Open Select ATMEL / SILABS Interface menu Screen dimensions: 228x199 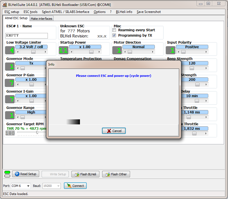pos(66,12)
